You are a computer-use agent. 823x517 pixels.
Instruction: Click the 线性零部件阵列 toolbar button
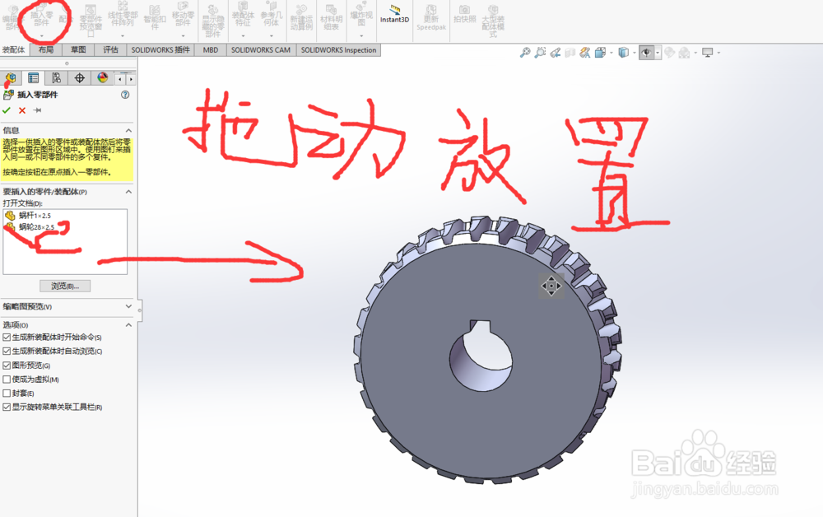[x=123, y=15]
